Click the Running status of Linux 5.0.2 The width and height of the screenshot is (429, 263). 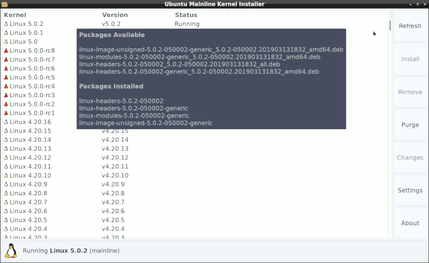[x=187, y=24]
